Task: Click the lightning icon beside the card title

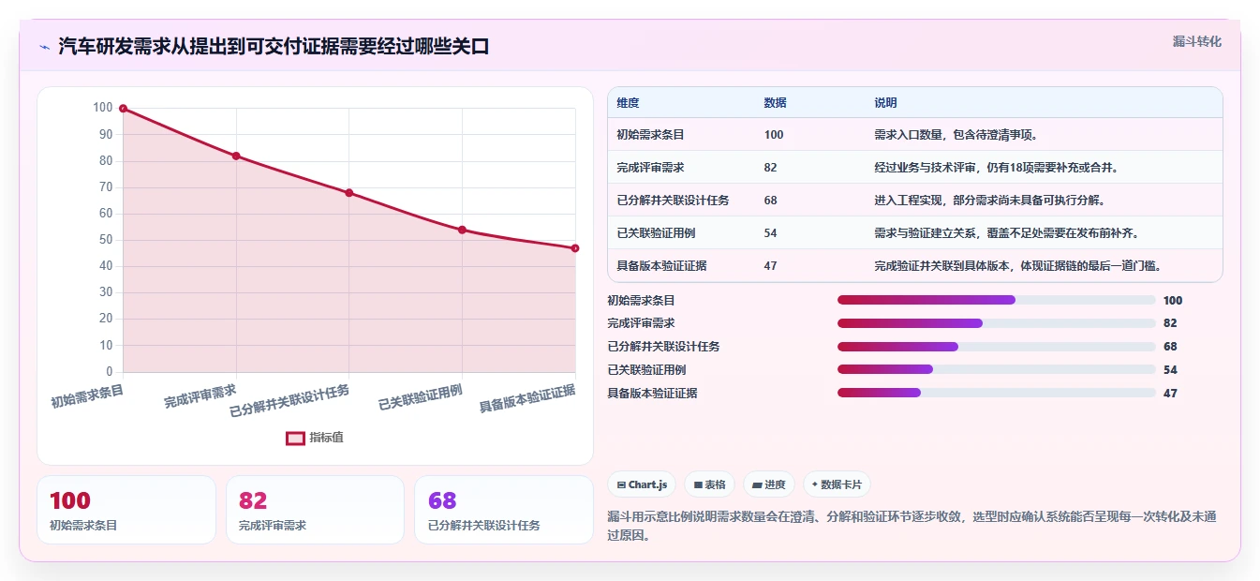Action: coord(44,47)
